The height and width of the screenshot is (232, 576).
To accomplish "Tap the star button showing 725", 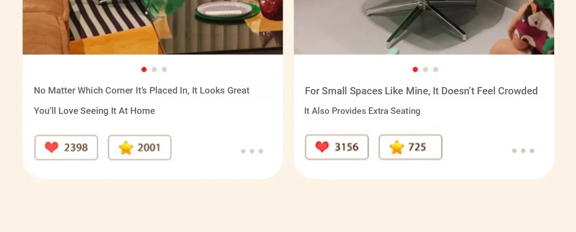I will (410, 147).
